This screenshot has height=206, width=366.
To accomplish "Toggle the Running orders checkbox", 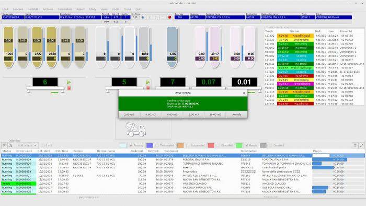I will (x=131, y=145).
